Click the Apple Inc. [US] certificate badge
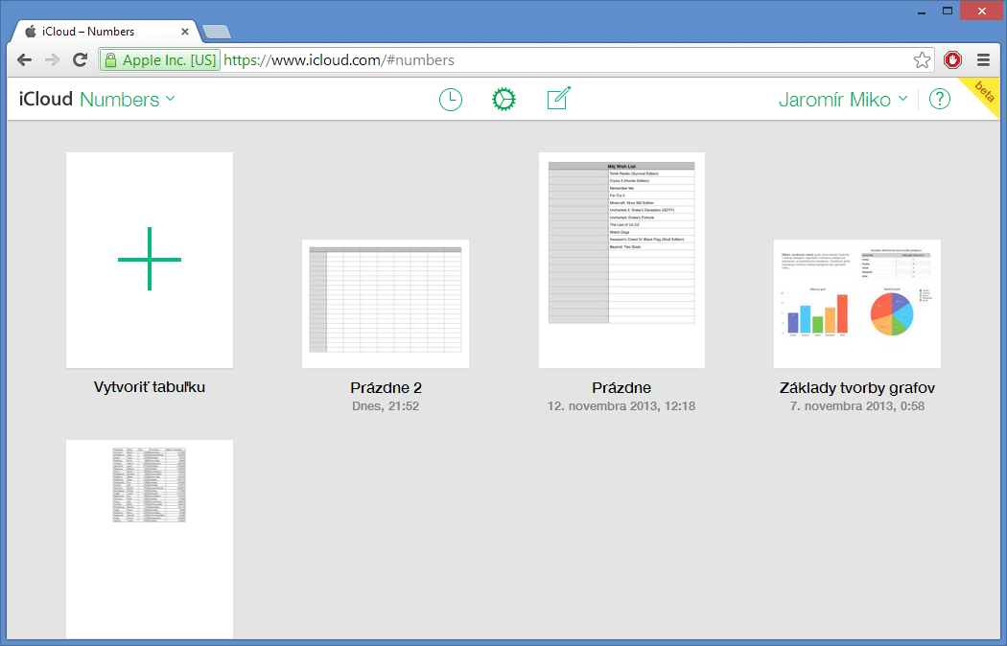Screen dimensions: 1007x646 [160, 60]
